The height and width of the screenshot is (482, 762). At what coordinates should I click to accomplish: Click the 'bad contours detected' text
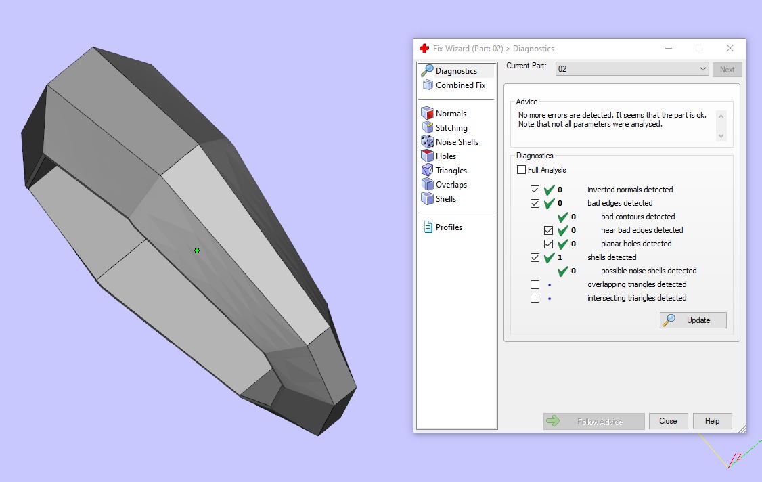pyautogui.click(x=638, y=217)
